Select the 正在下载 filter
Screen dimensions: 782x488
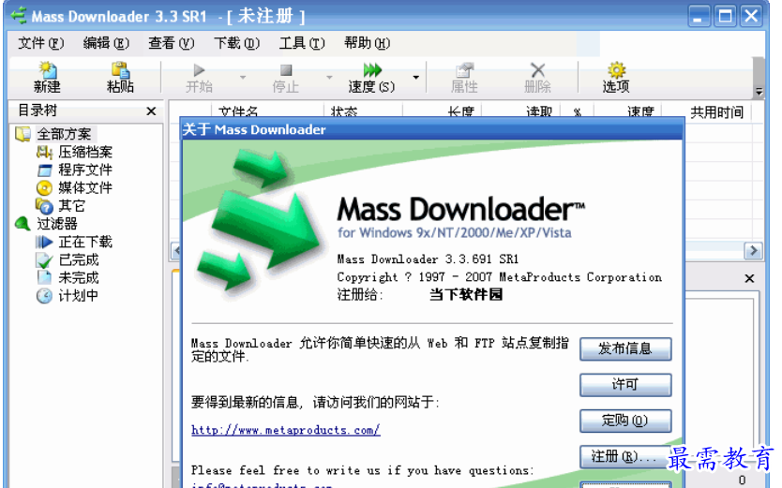[85, 242]
